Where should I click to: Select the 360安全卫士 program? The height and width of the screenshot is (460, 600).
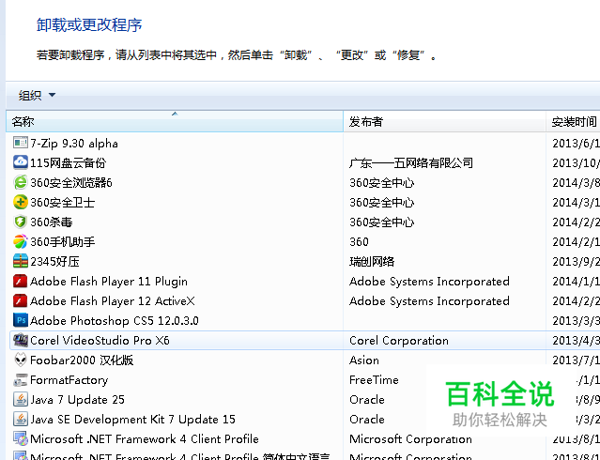click(x=62, y=203)
